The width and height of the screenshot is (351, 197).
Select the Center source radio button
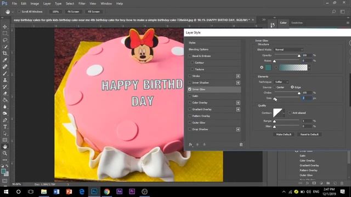274,88
